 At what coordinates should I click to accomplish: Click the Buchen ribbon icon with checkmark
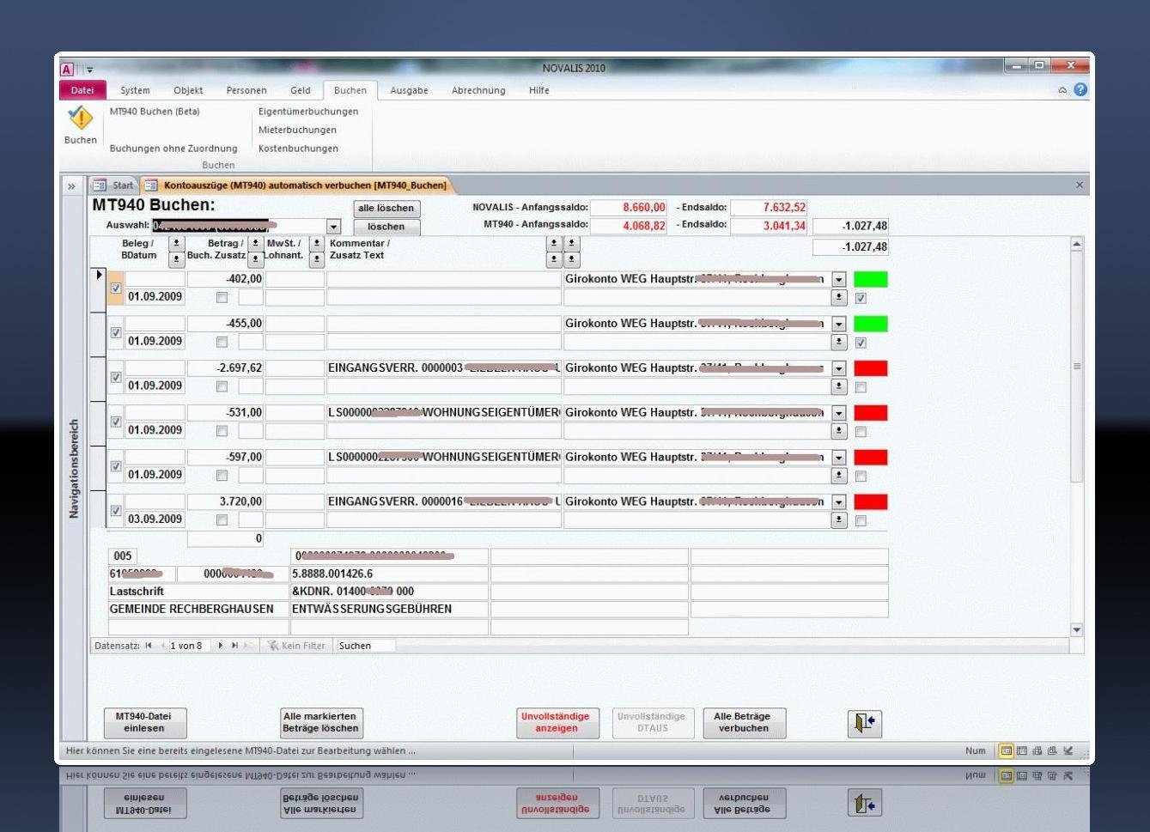80,118
